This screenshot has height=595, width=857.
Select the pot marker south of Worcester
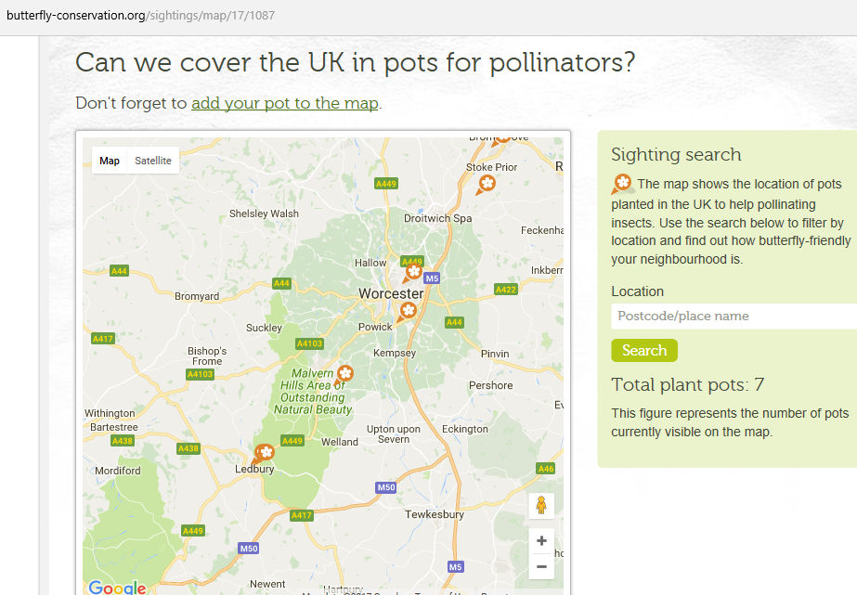(x=407, y=311)
